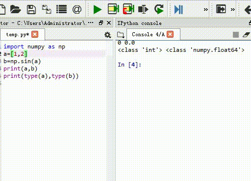Close the Console 4/A tab

170,34
